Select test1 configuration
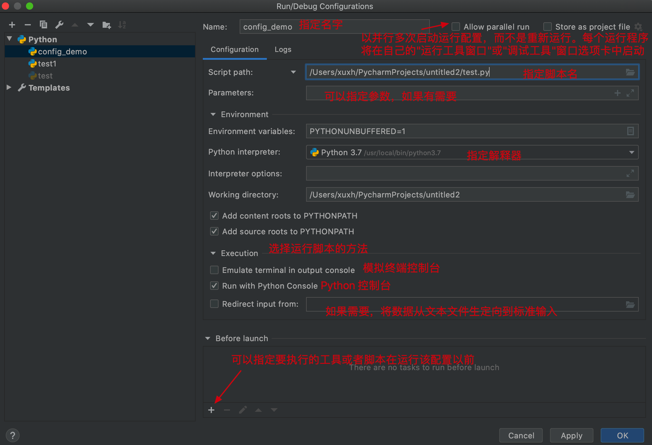Screen dimensions: 652x445 click(100, 64)
